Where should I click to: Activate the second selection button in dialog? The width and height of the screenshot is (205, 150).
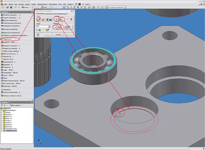click(61, 19)
